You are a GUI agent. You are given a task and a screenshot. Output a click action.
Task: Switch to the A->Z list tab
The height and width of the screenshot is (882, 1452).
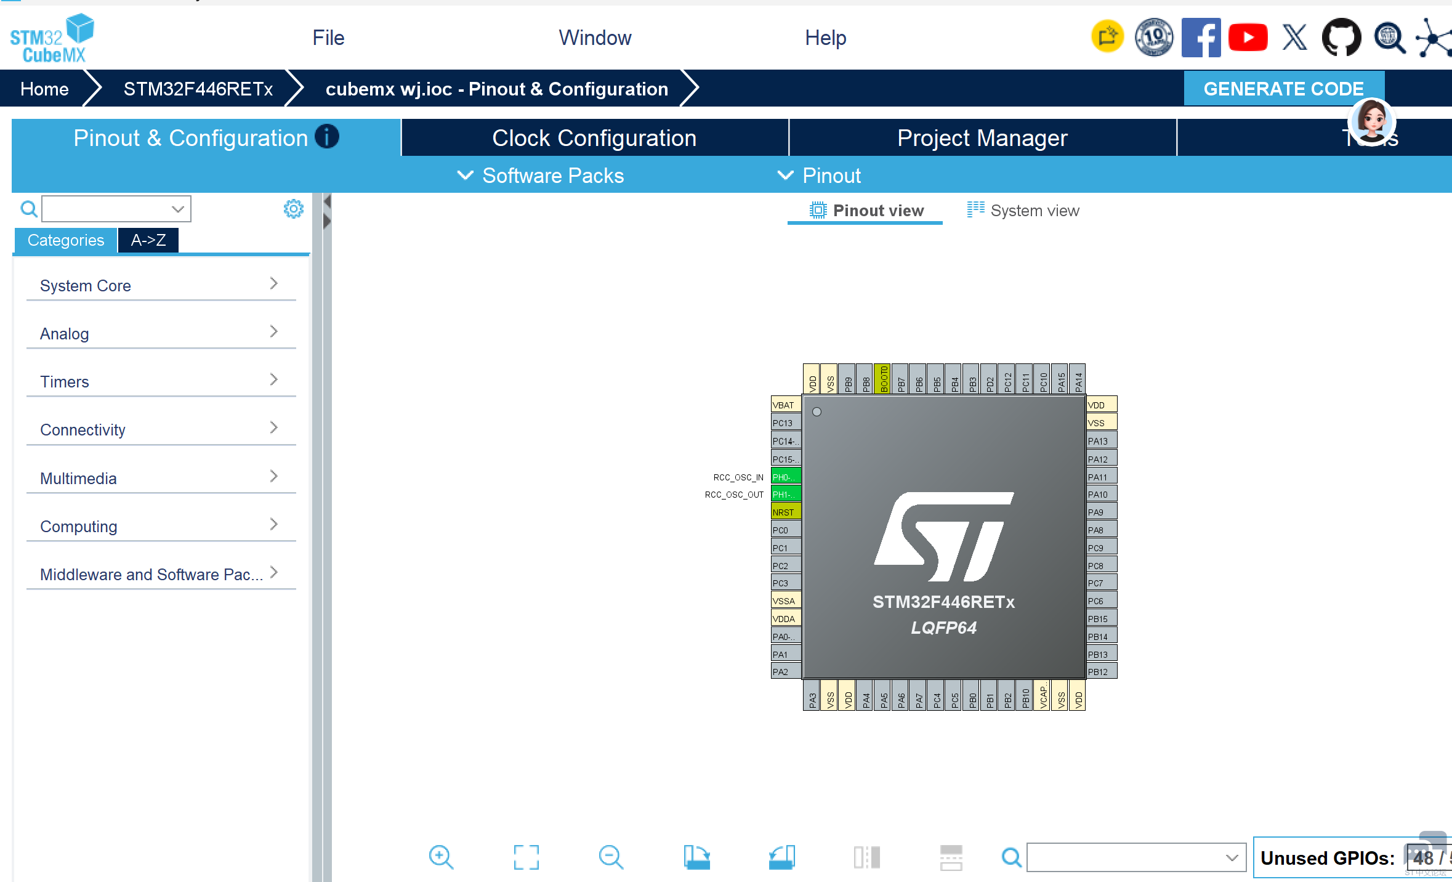pyautogui.click(x=148, y=240)
